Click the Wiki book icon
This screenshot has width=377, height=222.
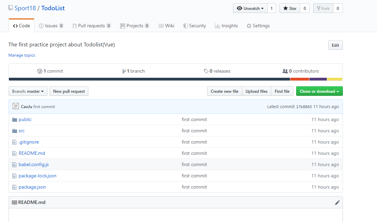pyautogui.click(x=161, y=26)
